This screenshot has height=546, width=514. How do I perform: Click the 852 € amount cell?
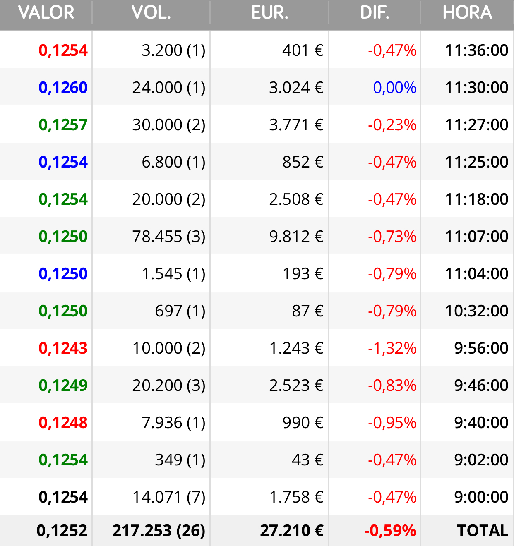[303, 162]
